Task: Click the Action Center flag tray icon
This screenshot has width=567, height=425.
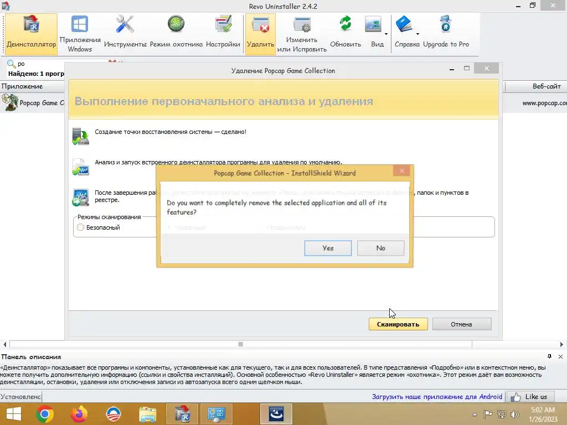Action: point(488,414)
